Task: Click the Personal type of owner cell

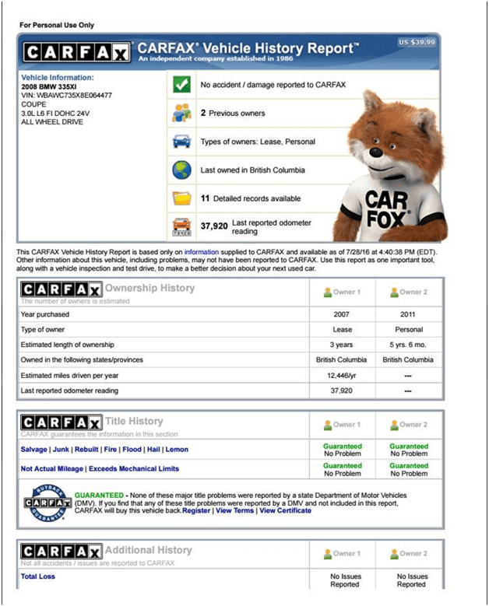Action: click(409, 330)
